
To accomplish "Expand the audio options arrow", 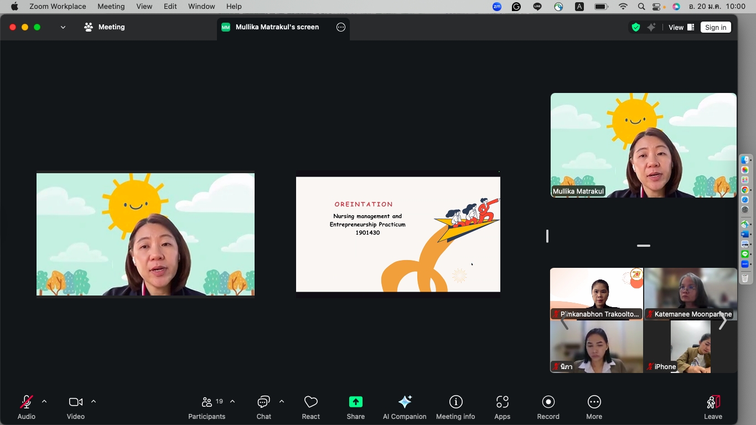I will coord(44,402).
